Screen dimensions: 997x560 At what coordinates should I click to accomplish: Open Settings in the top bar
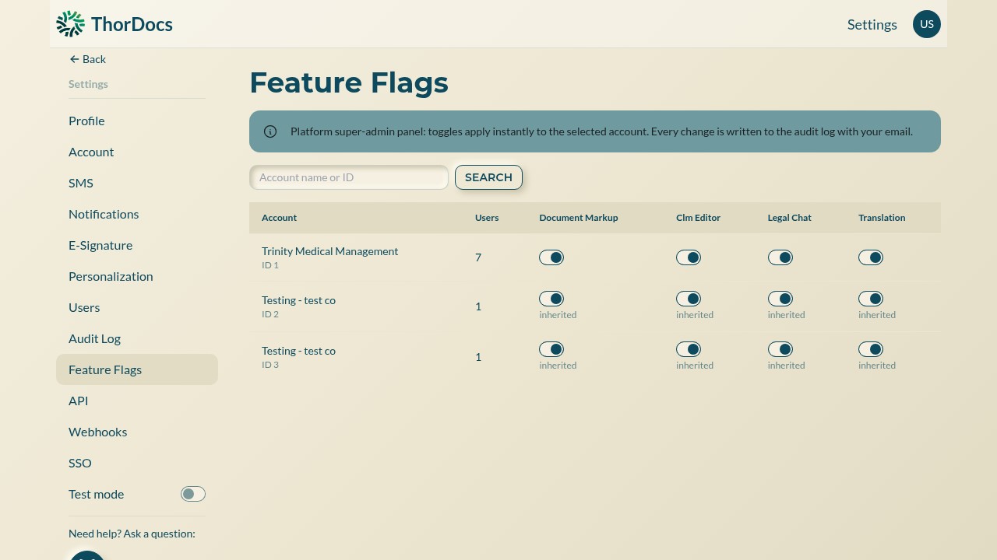872,24
